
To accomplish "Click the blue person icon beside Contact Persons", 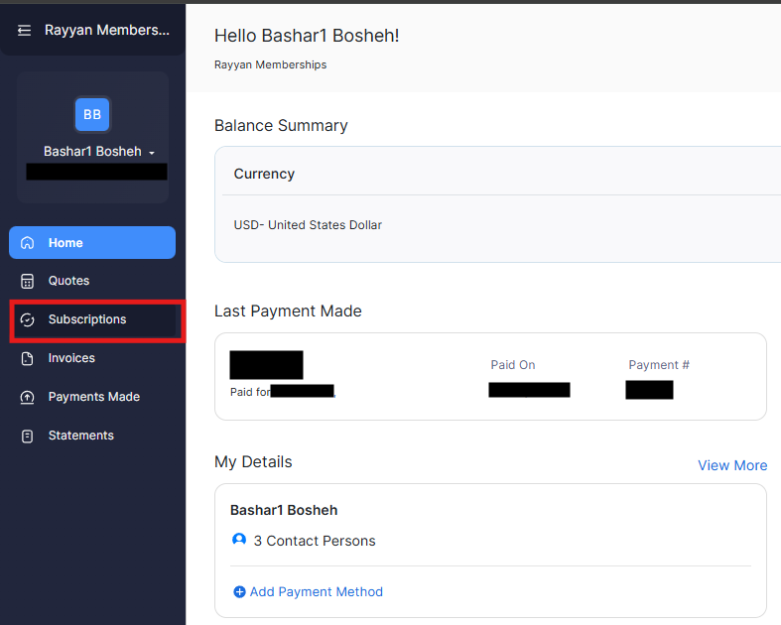I will 238,541.
